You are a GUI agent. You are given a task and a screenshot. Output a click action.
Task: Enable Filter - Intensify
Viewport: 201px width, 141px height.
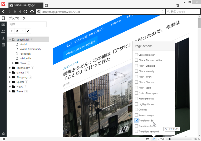[x=136, y=71]
